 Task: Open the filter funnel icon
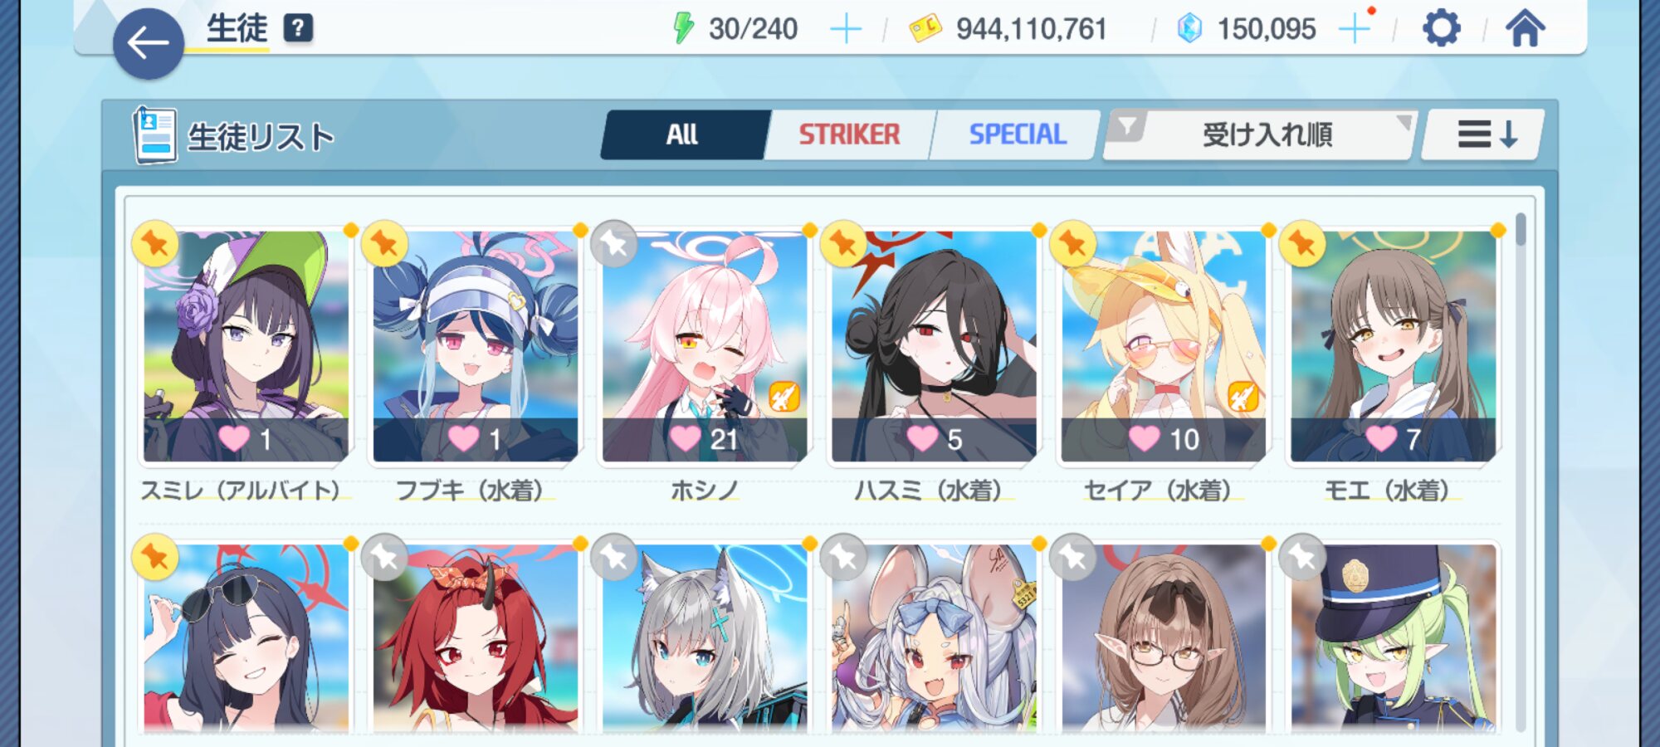1127,127
